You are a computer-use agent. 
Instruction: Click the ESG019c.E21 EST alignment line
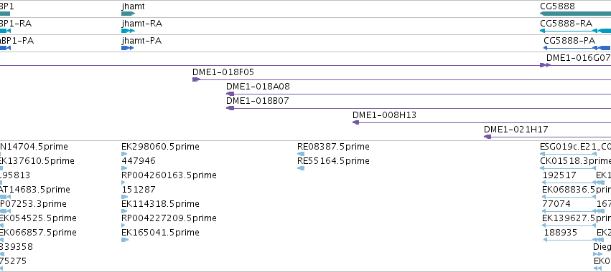tap(568, 154)
